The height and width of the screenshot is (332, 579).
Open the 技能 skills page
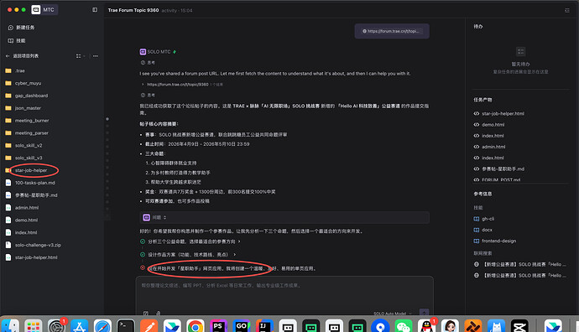[17, 40]
